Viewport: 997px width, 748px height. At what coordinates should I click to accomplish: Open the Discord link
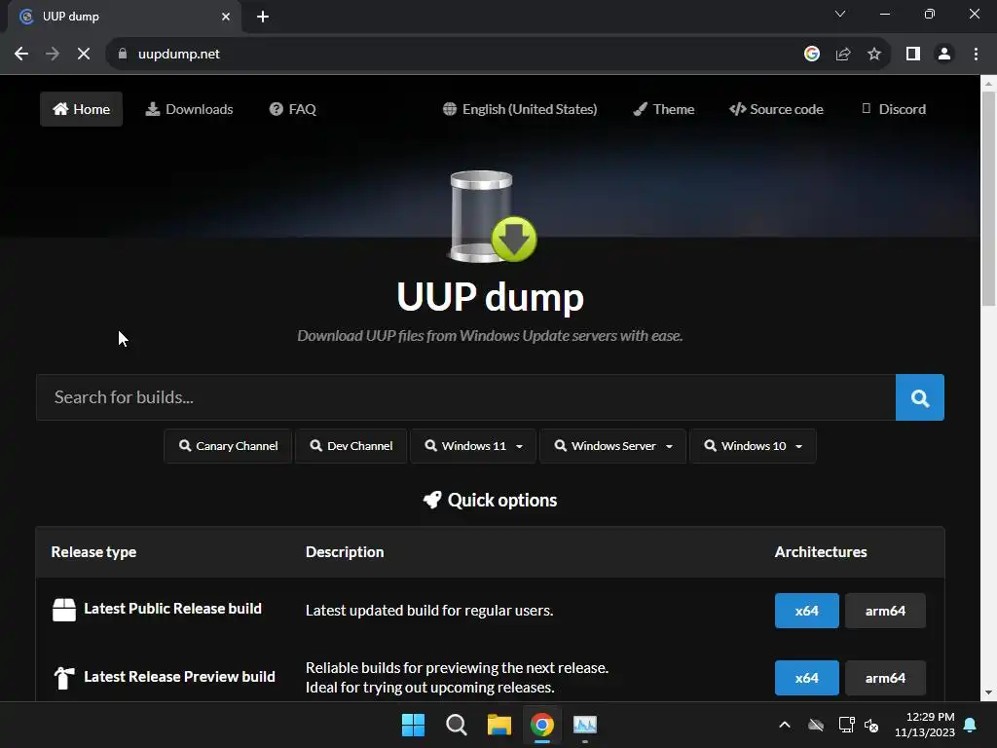(894, 109)
